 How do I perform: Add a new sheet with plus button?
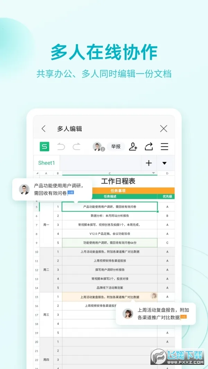click(x=149, y=163)
